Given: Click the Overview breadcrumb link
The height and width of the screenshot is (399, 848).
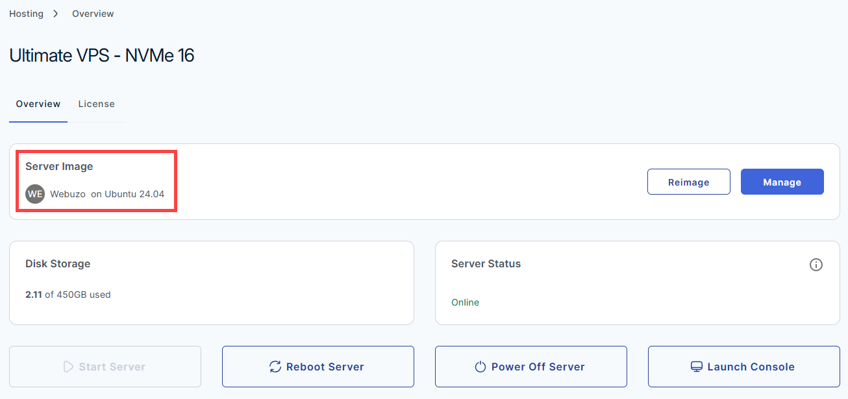Looking at the screenshot, I should 93,14.
